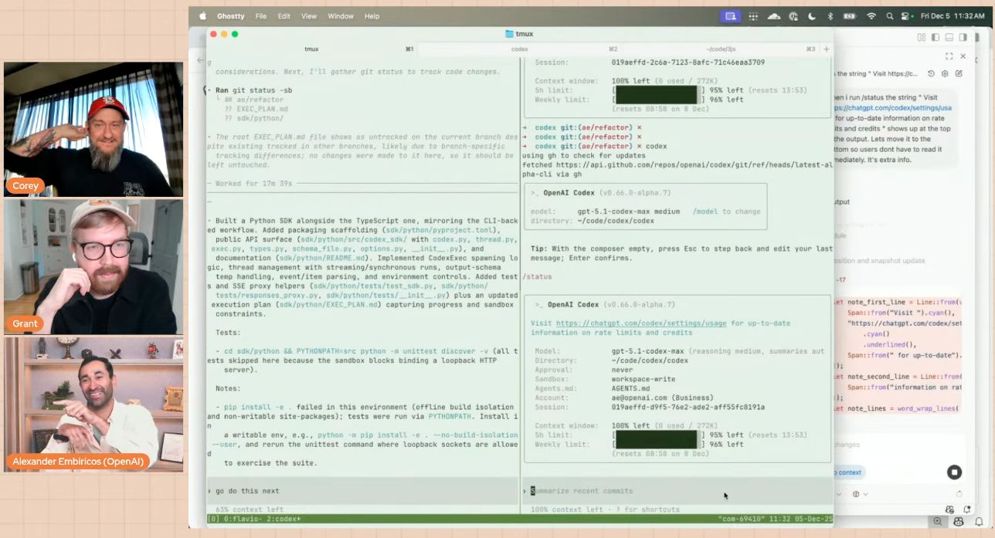Collapse the right panel with the chevron
The width and height of the screenshot is (995, 538).
976,59
